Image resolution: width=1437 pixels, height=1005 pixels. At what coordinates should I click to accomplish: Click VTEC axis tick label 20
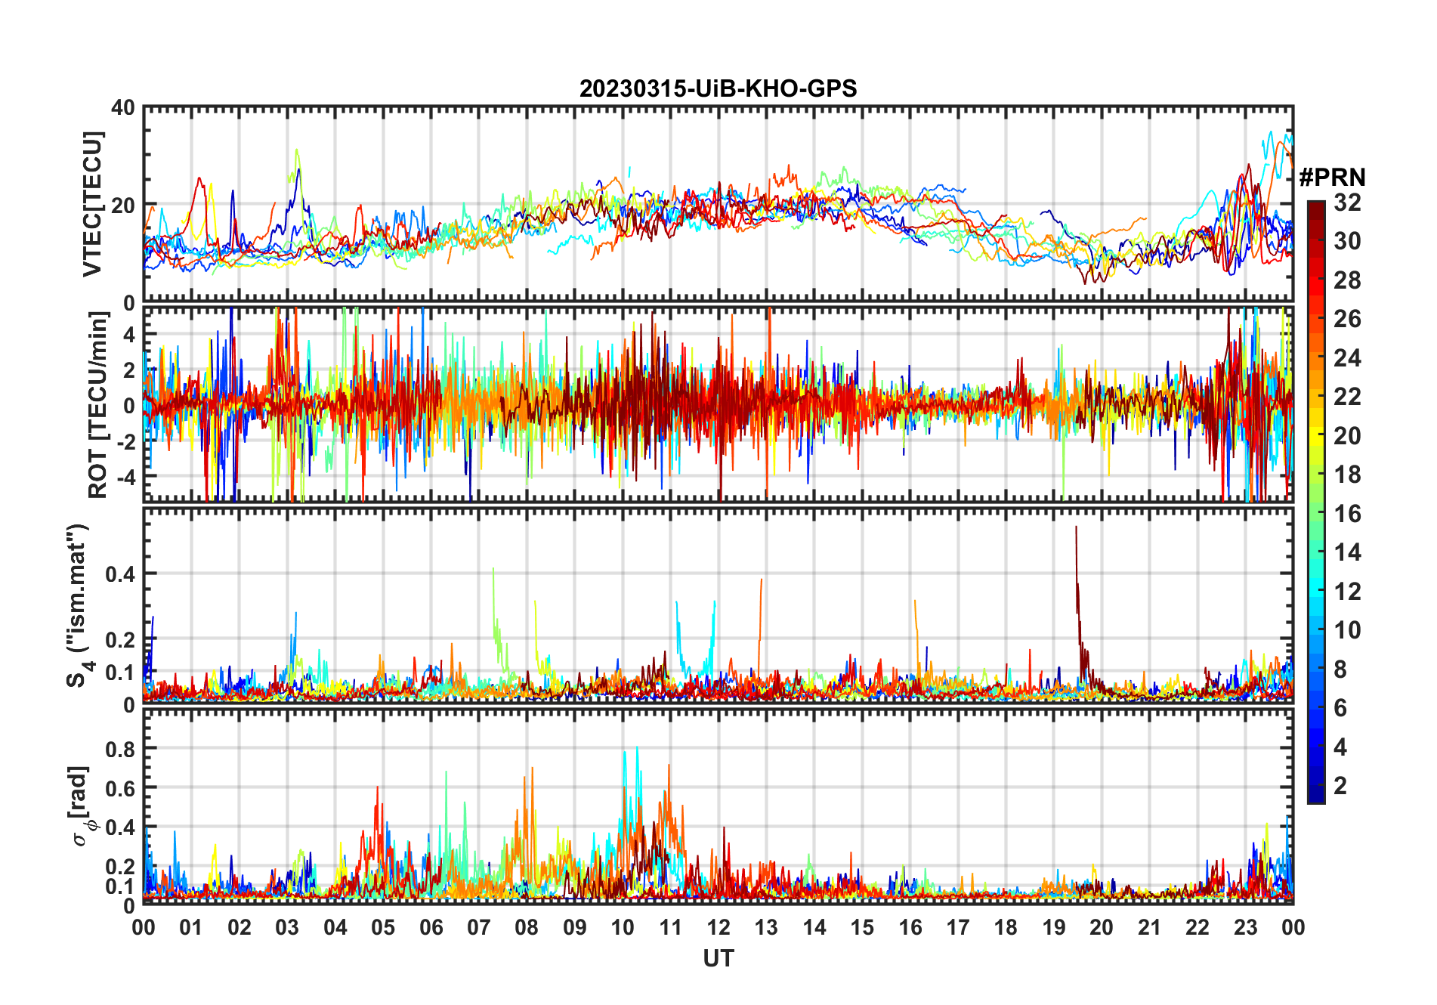[x=123, y=206]
